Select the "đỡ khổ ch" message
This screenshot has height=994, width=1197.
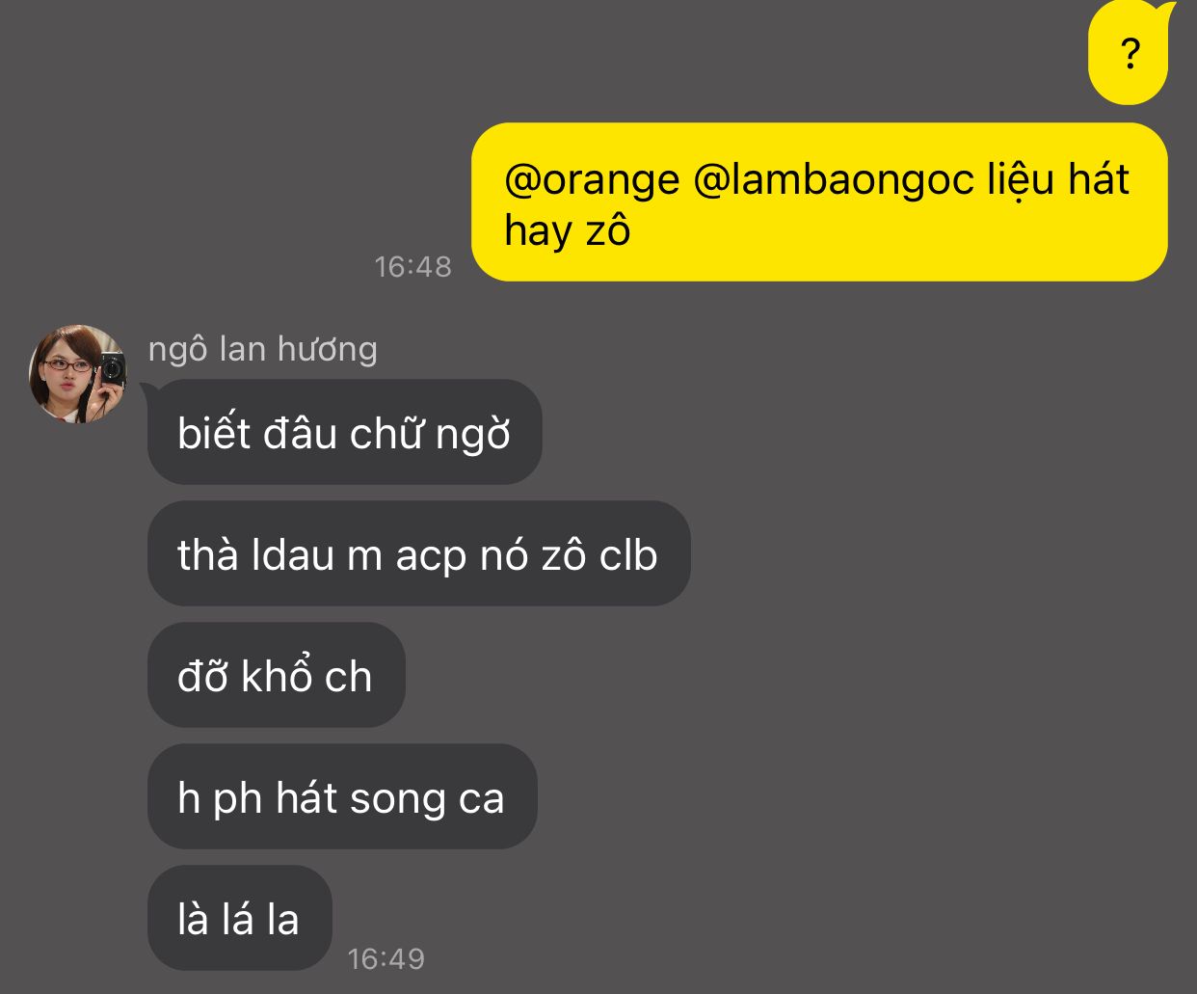click(275, 676)
